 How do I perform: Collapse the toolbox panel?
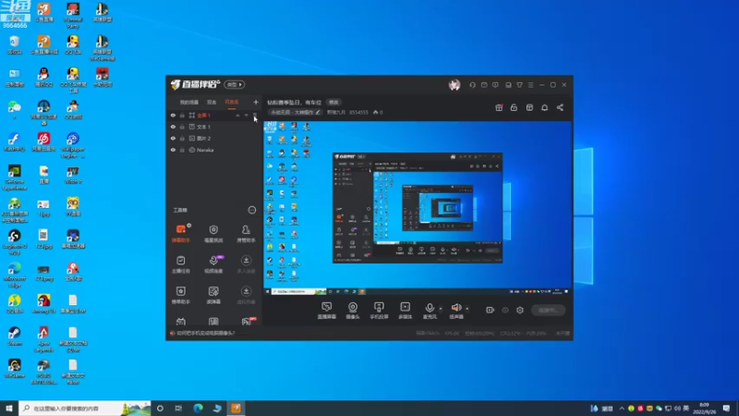252,210
